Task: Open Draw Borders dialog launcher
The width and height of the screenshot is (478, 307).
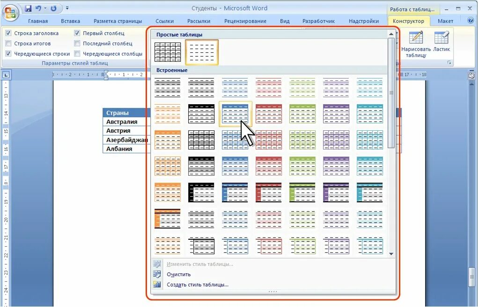Action: tap(449, 63)
